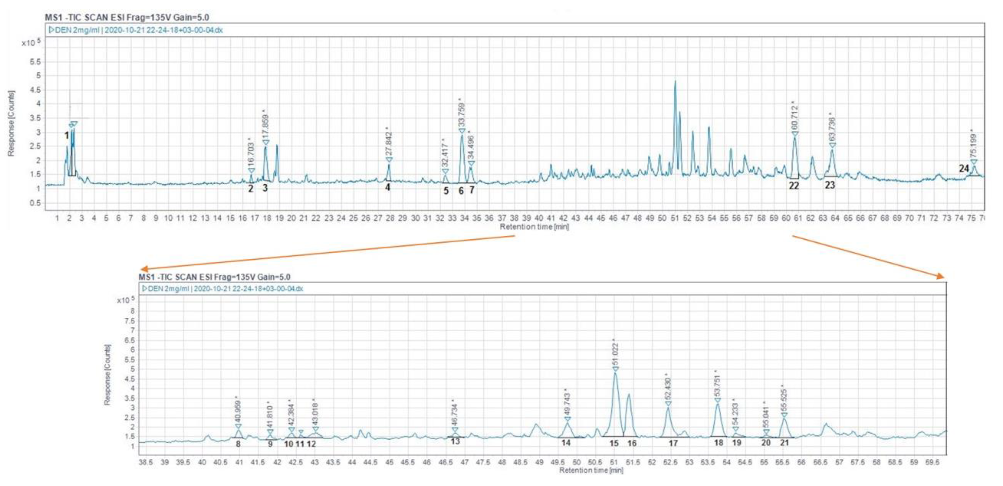The image size is (1003, 486).
Task: Click the 51.022 peak marker in lower plot
Action: click(x=615, y=369)
